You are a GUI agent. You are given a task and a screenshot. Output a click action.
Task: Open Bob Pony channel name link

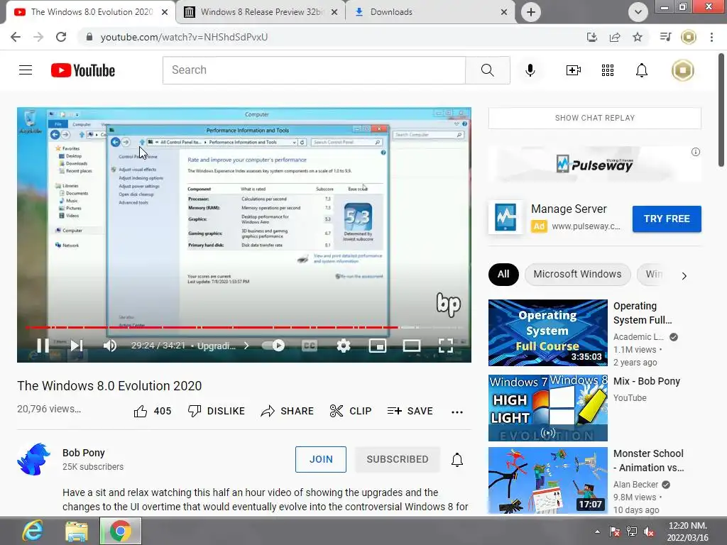point(84,453)
